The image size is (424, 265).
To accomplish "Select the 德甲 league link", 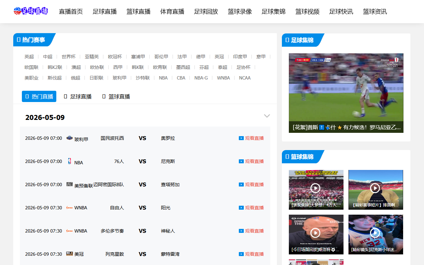I will pos(201,57).
